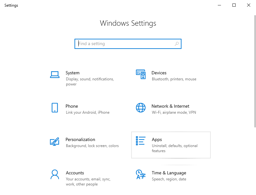
Task: Open Time & Language title text
Action: coord(169,173)
